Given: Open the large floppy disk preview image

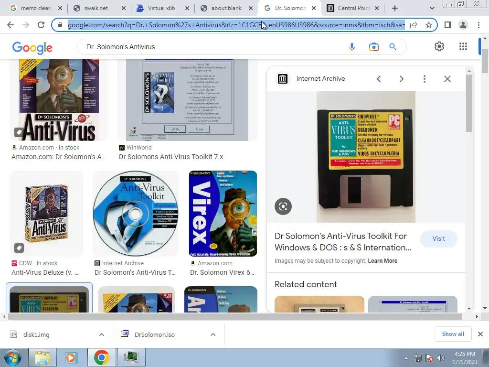Looking at the screenshot, I should 366,157.
